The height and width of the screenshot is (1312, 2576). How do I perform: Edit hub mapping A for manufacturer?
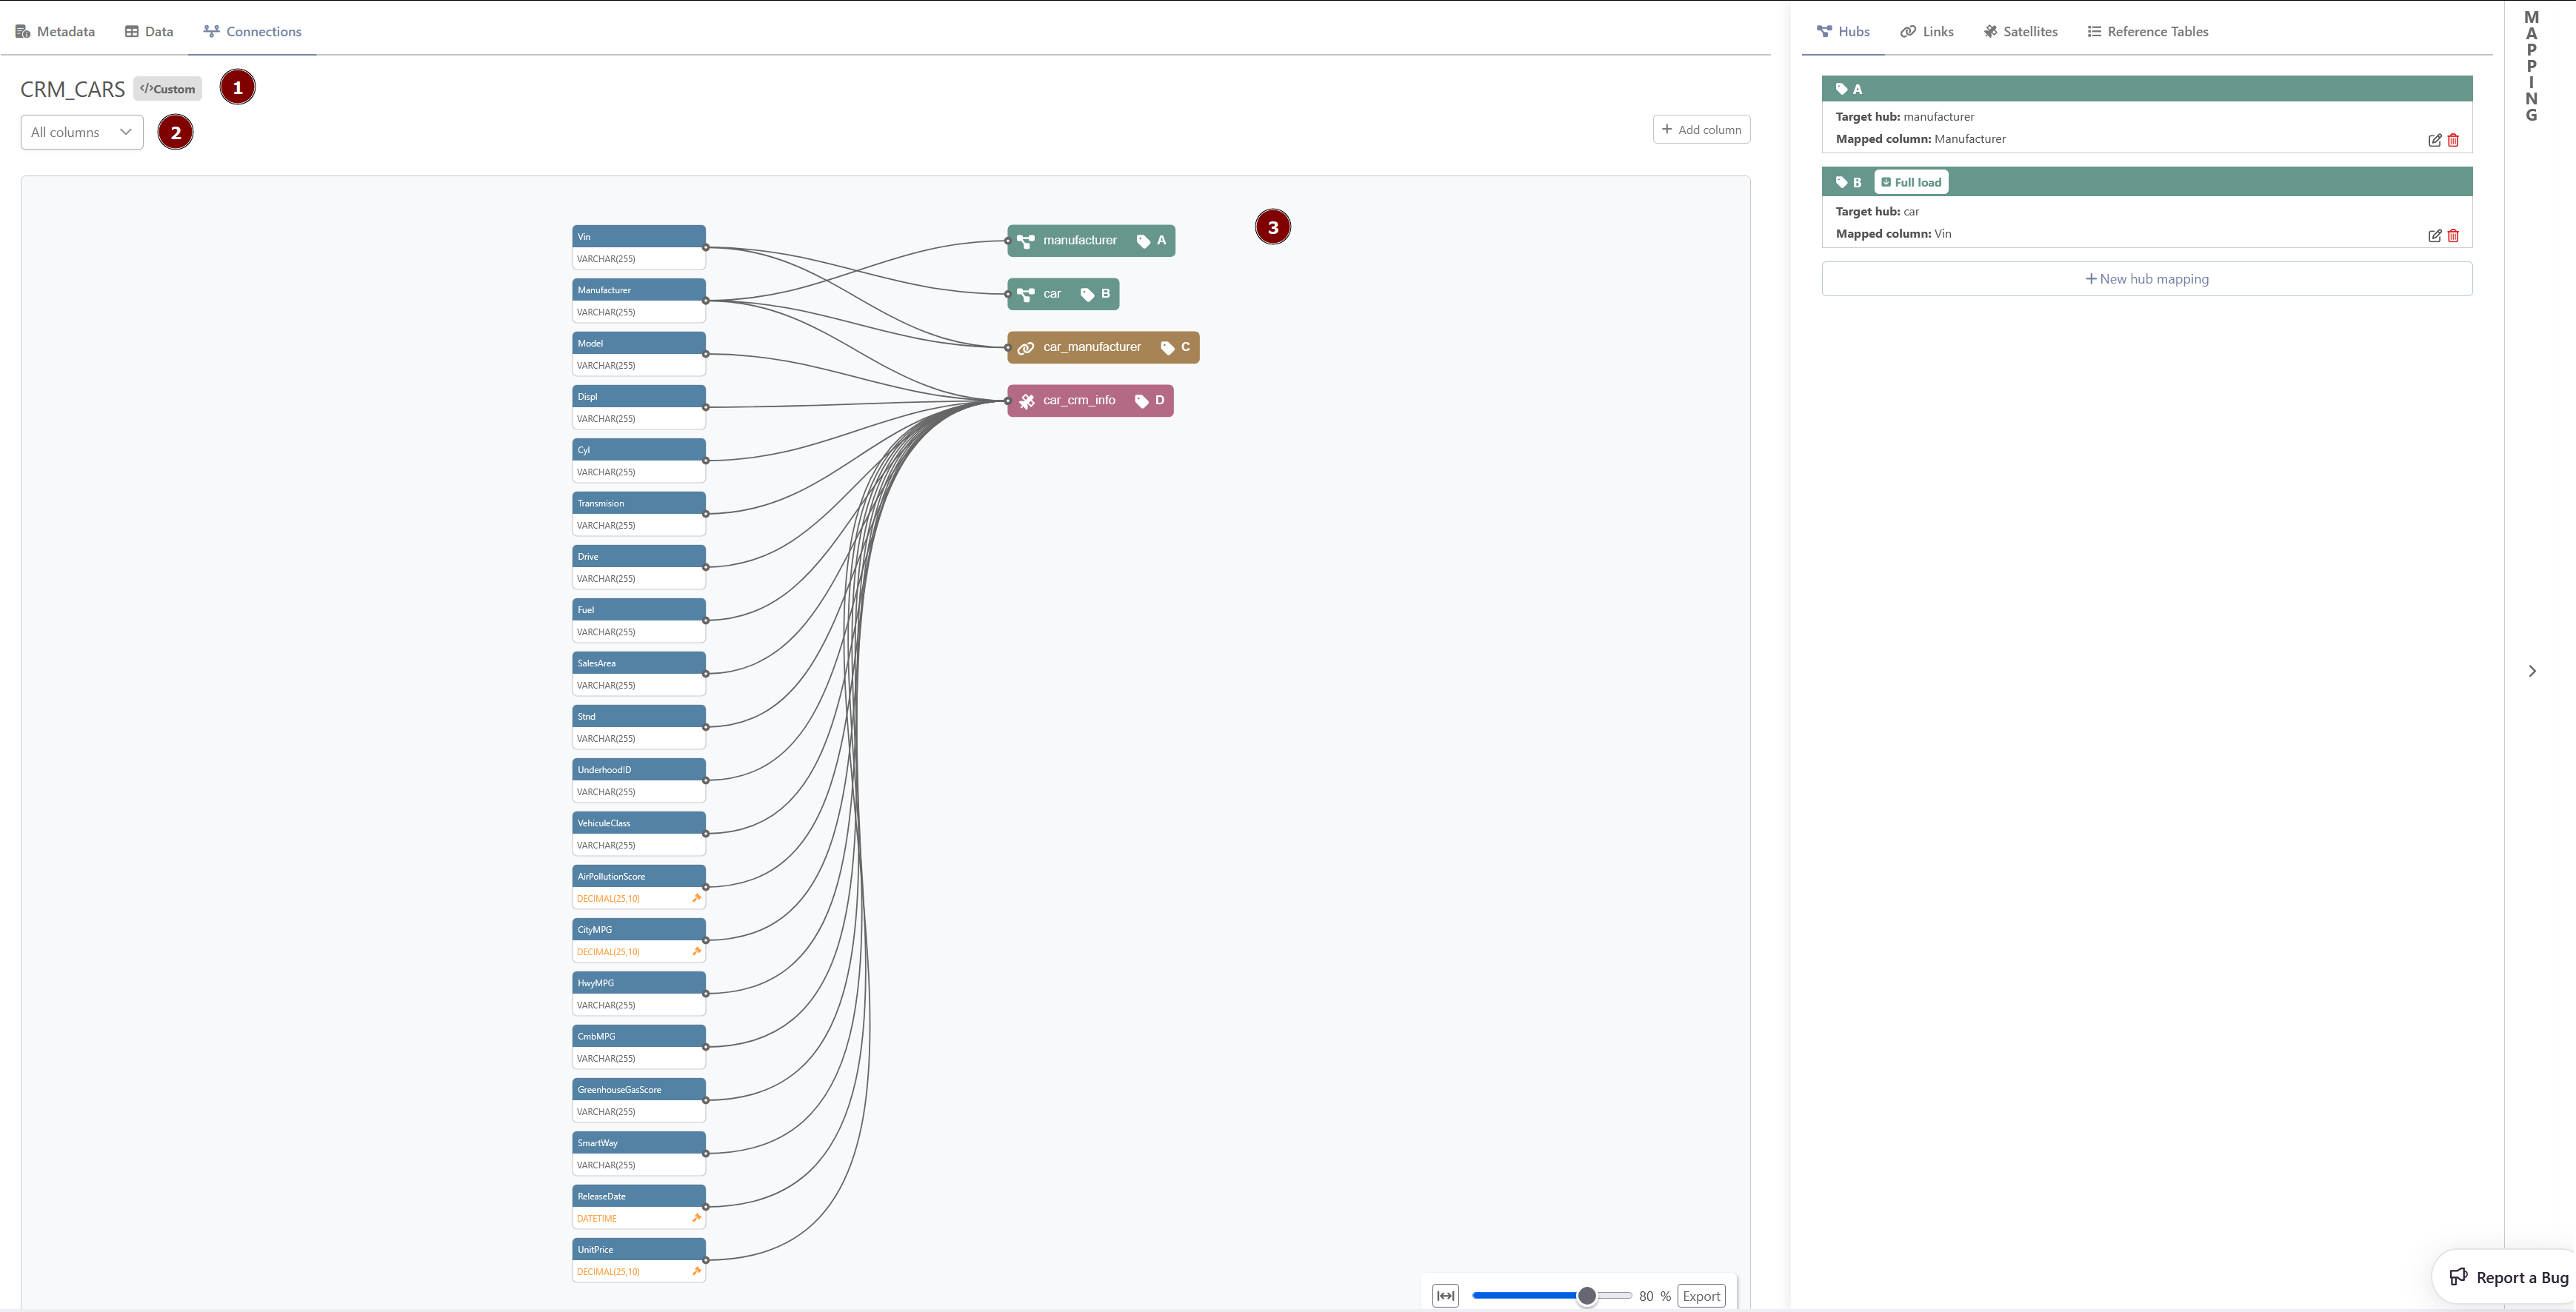(2434, 140)
